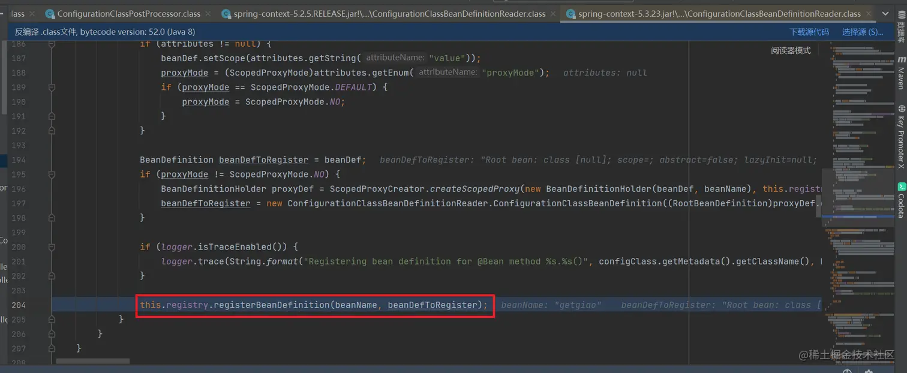Viewport: 907px width, 373px height.
Task: Click fold end marker at line 202
Action: click(x=52, y=276)
